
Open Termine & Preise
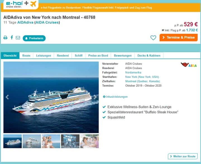(179, 38)
